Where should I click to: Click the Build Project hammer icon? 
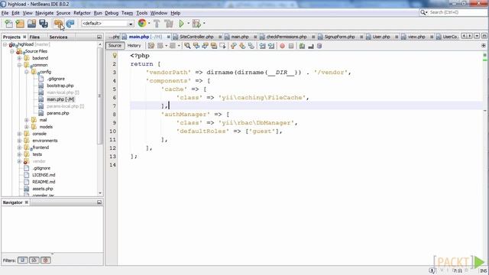click(157, 24)
